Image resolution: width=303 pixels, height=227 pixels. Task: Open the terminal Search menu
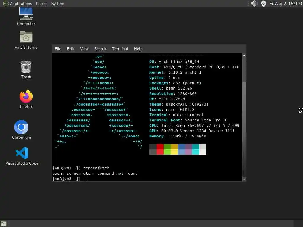(x=100, y=49)
